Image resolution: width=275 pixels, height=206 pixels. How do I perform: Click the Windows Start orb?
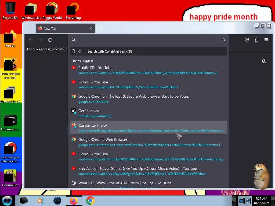click(7, 201)
